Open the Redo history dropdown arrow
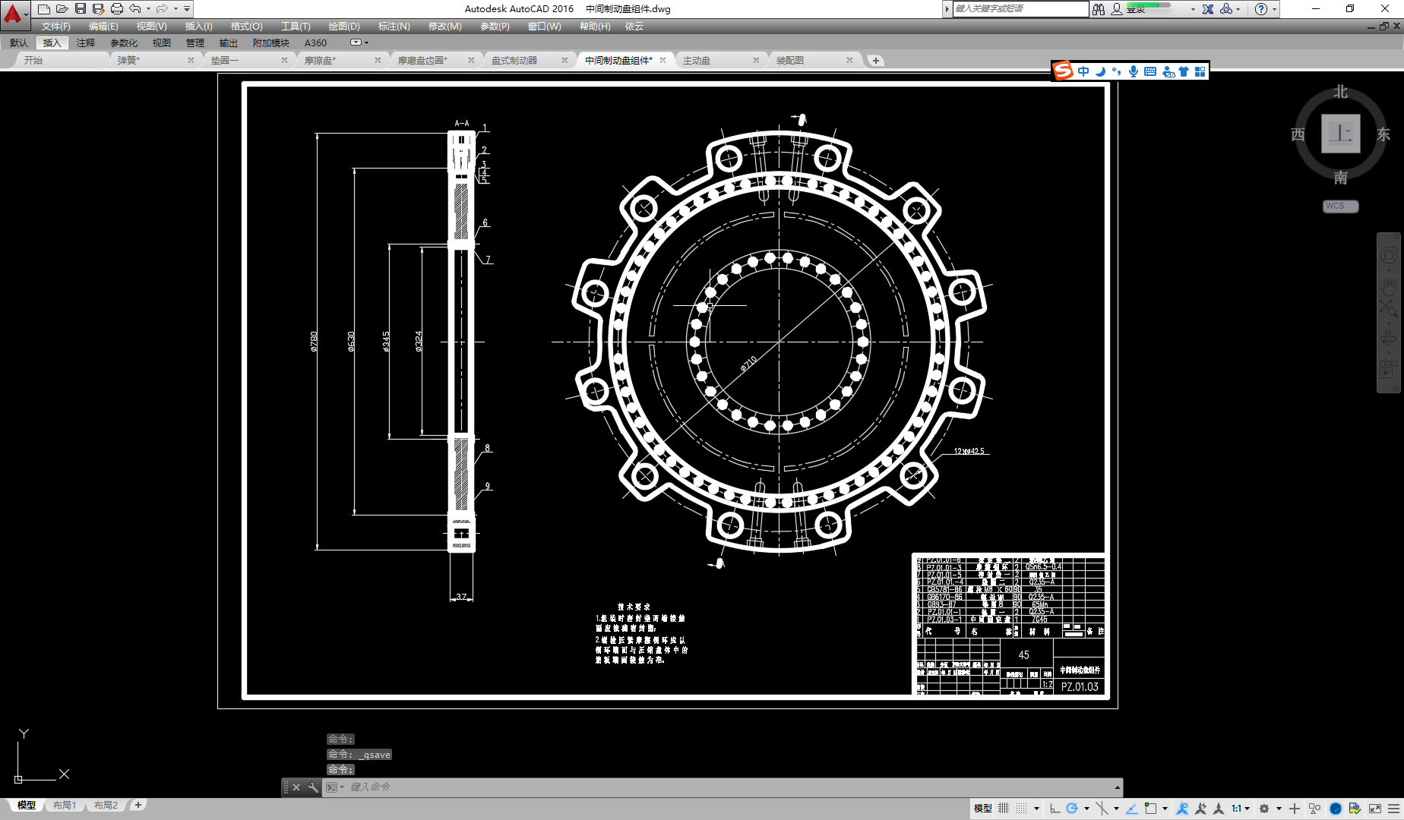 pos(175,9)
